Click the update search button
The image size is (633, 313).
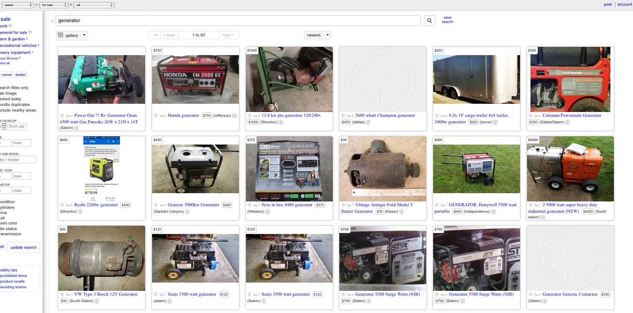[23, 247]
